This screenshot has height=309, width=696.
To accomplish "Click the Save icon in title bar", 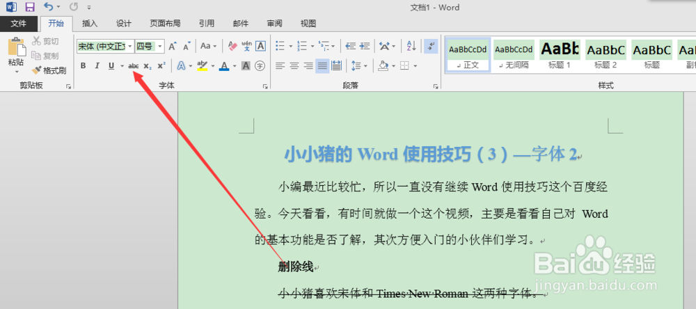I will [x=30, y=7].
